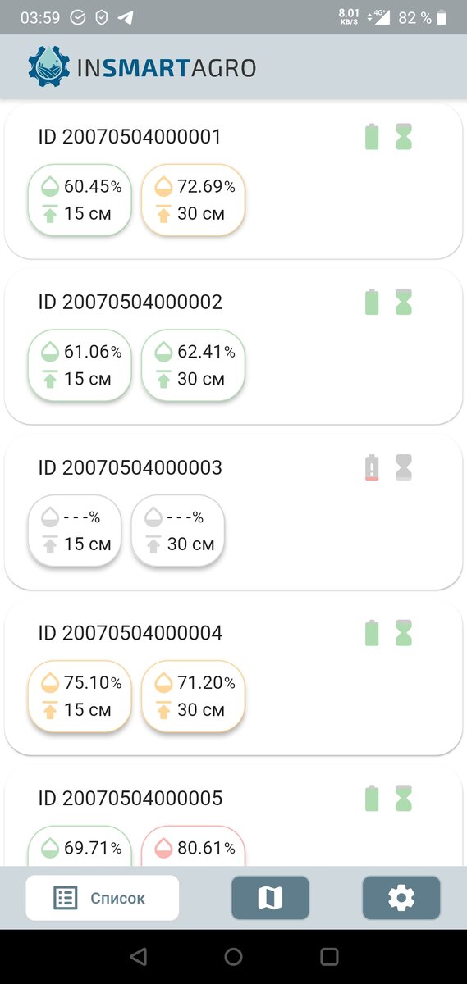
Task: Tap battery icon of sensor 20070504000004
Action: (x=372, y=633)
